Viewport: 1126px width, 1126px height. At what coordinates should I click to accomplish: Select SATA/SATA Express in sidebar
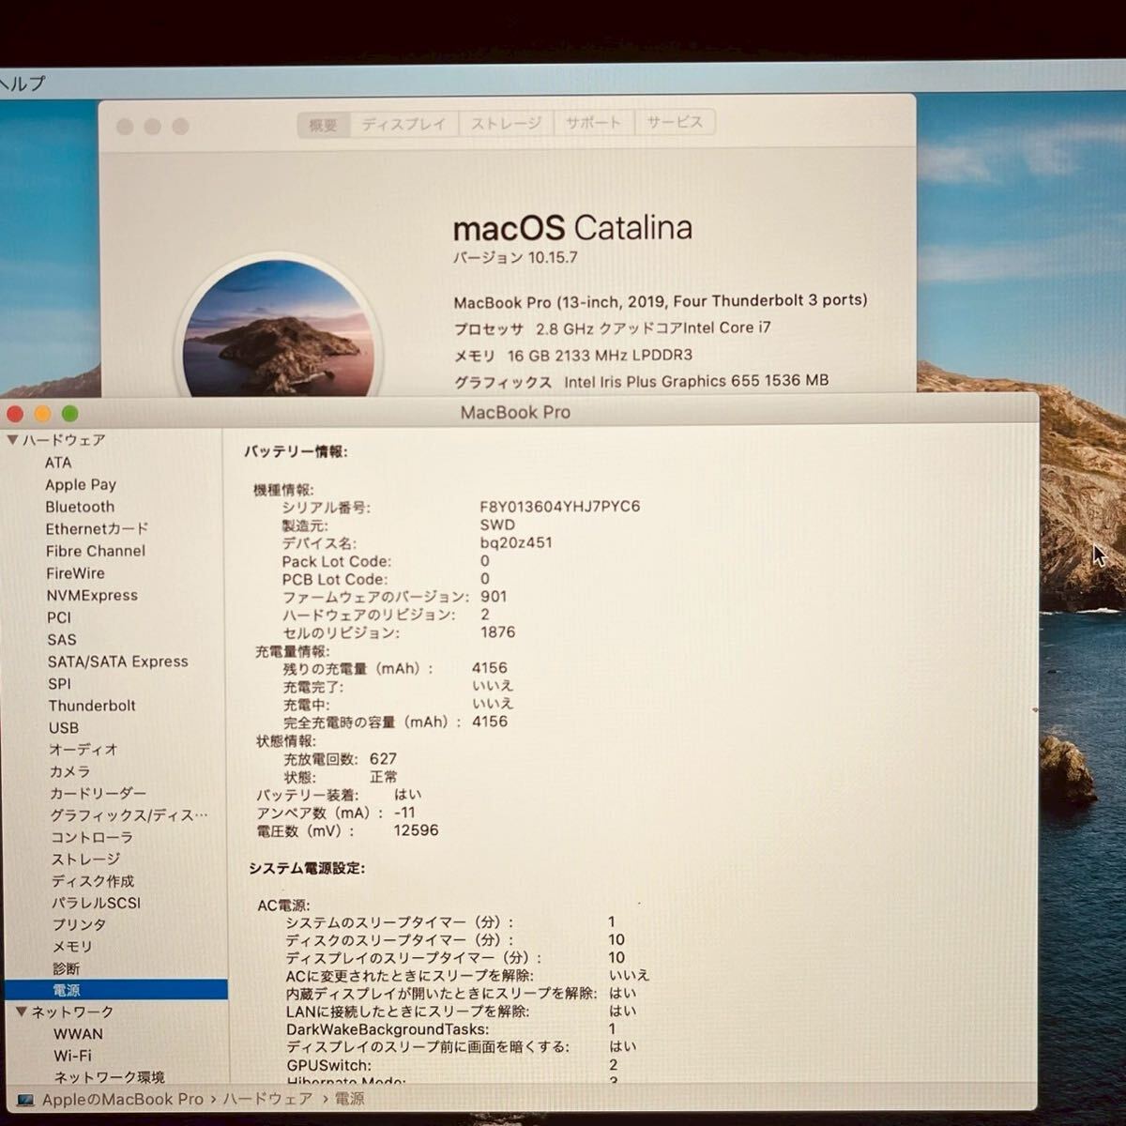coord(118,662)
